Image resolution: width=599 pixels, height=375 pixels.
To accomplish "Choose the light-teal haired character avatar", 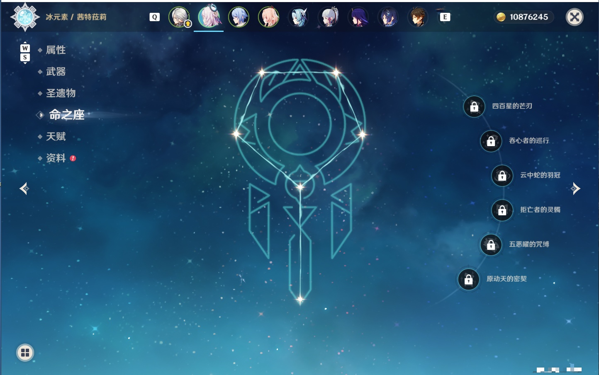I will pyautogui.click(x=299, y=17).
